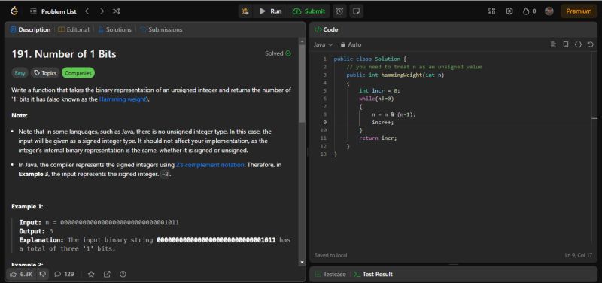Click the 'Saved to local' status text
The image size is (602, 283).
330,255
